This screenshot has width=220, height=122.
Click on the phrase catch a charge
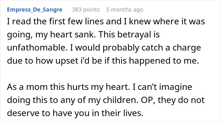[x=171, y=48]
